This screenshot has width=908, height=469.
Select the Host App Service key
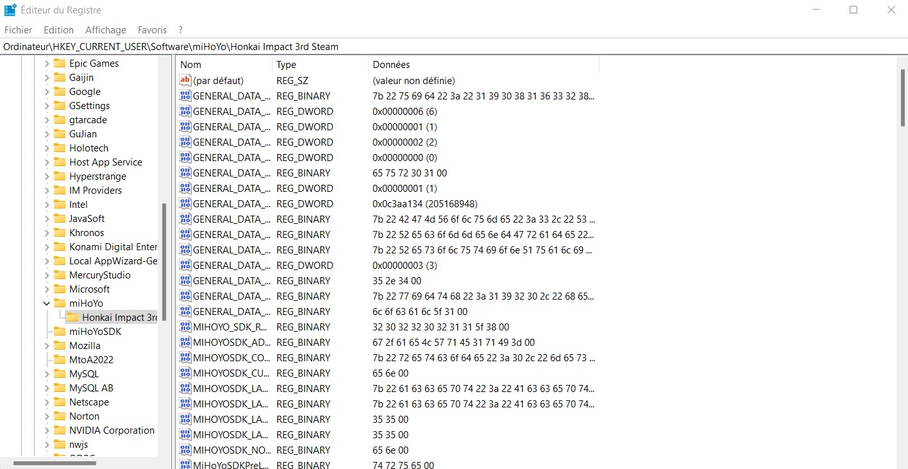[x=106, y=162]
